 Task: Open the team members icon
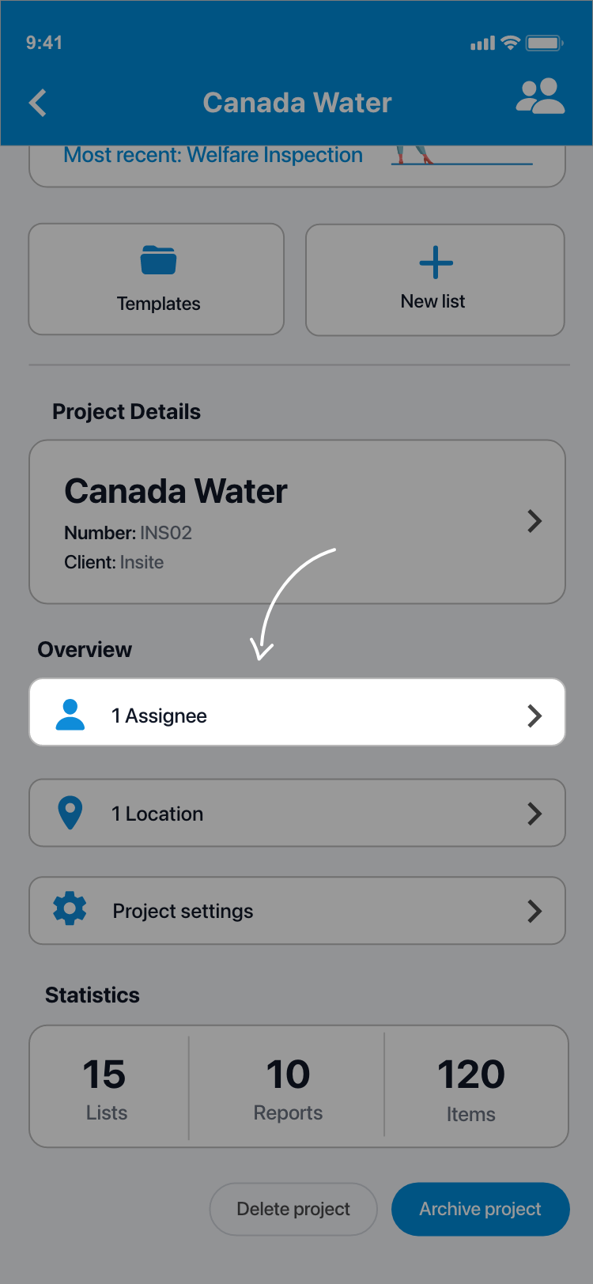tap(540, 97)
